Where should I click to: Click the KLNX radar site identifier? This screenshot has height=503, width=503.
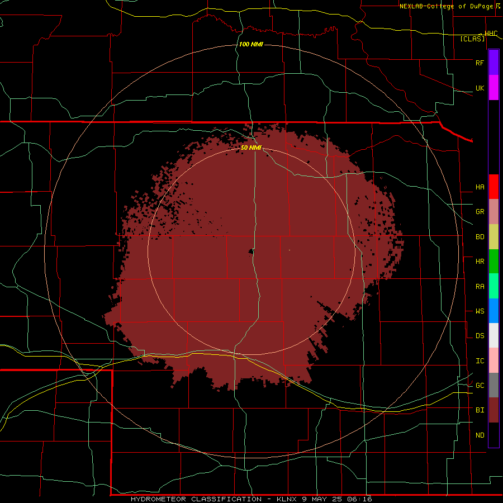[x=287, y=499]
